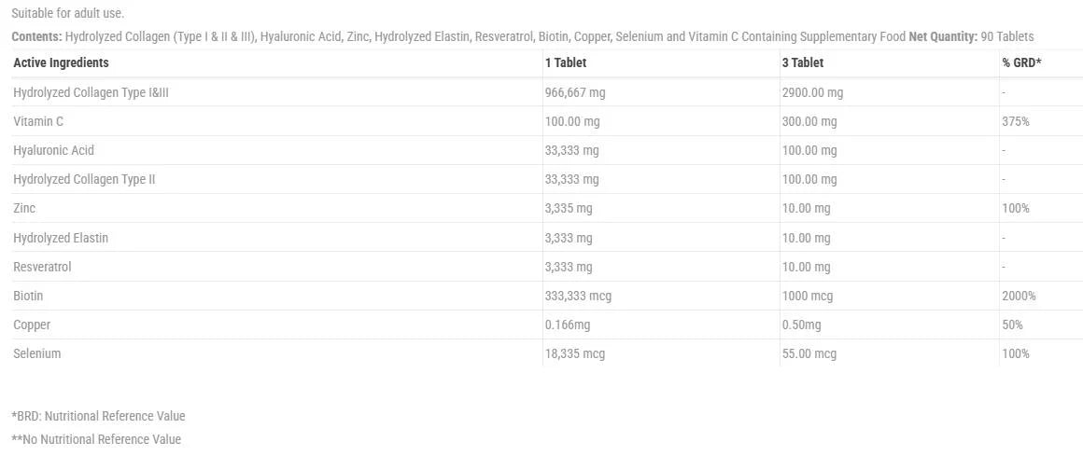Click the % GRD* column header
Viewport: 1083px width, 456px height.
coord(1021,62)
